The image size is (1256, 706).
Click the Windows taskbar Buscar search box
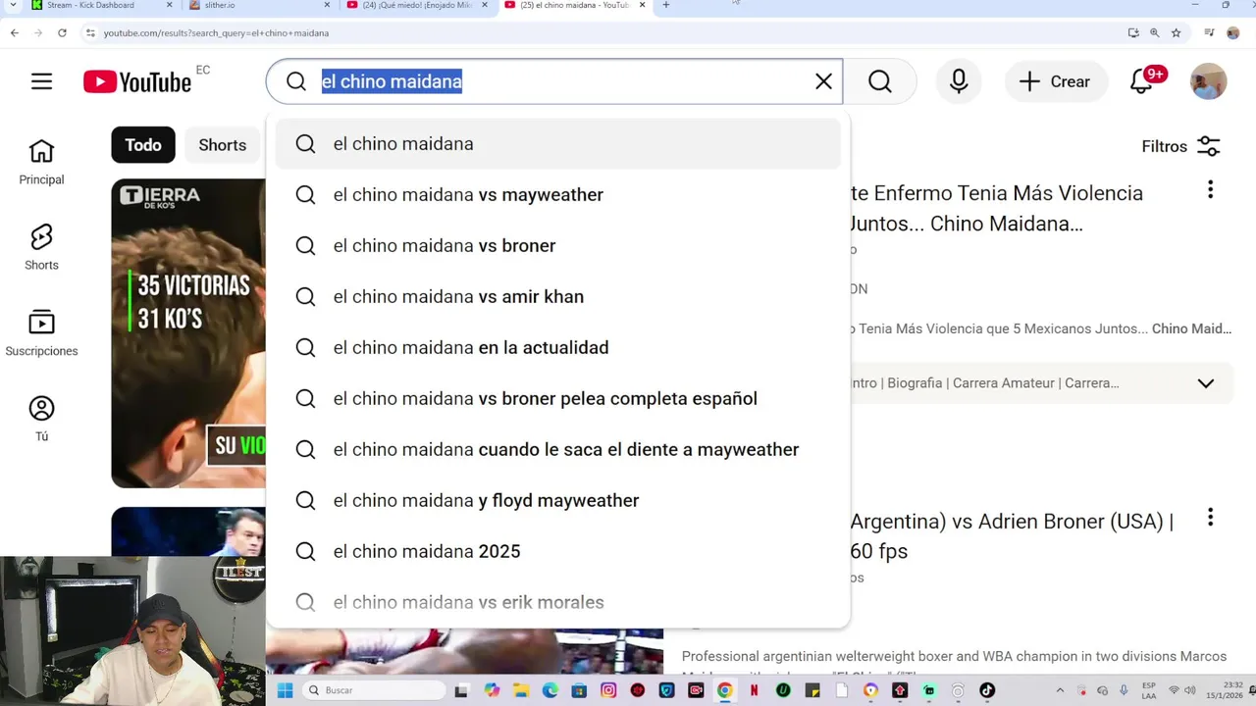pyautogui.click(x=373, y=690)
